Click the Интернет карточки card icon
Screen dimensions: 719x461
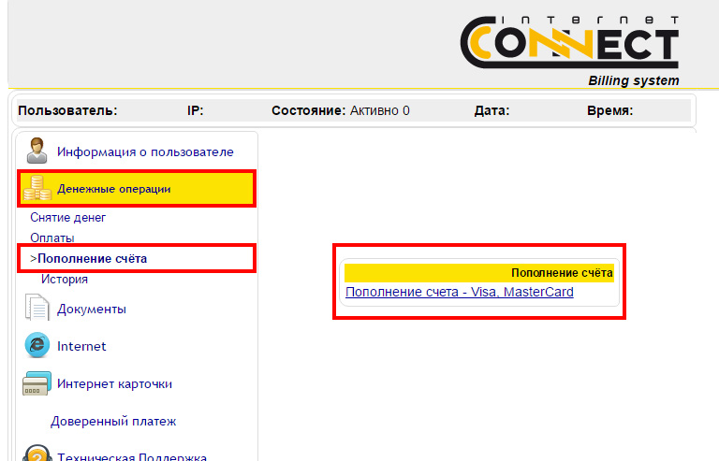[37, 383]
